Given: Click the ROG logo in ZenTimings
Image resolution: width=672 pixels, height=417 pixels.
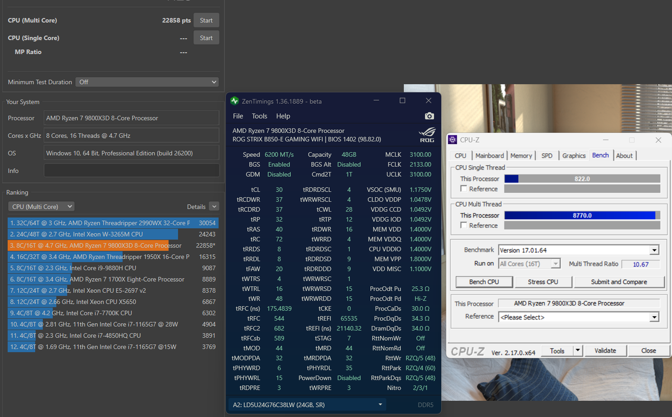Looking at the screenshot, I should (x=427, y=135).
